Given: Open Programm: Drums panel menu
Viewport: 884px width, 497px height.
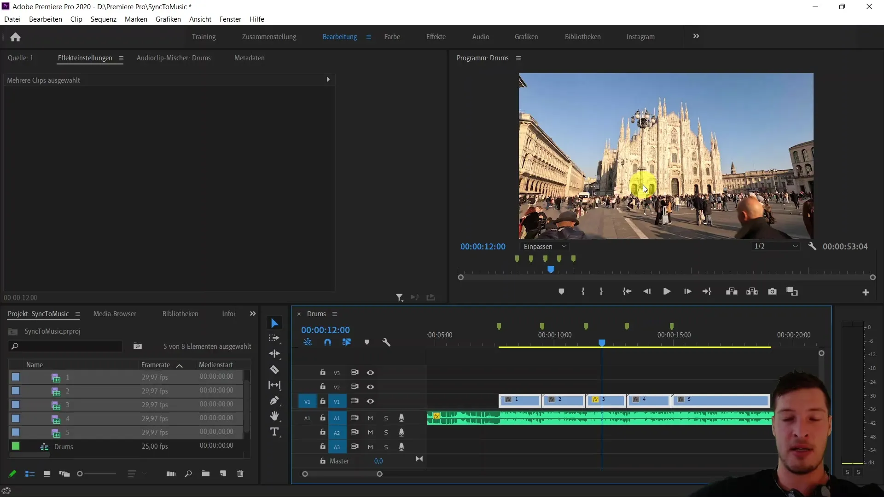Looking at the screenshot, I should 518,58.
